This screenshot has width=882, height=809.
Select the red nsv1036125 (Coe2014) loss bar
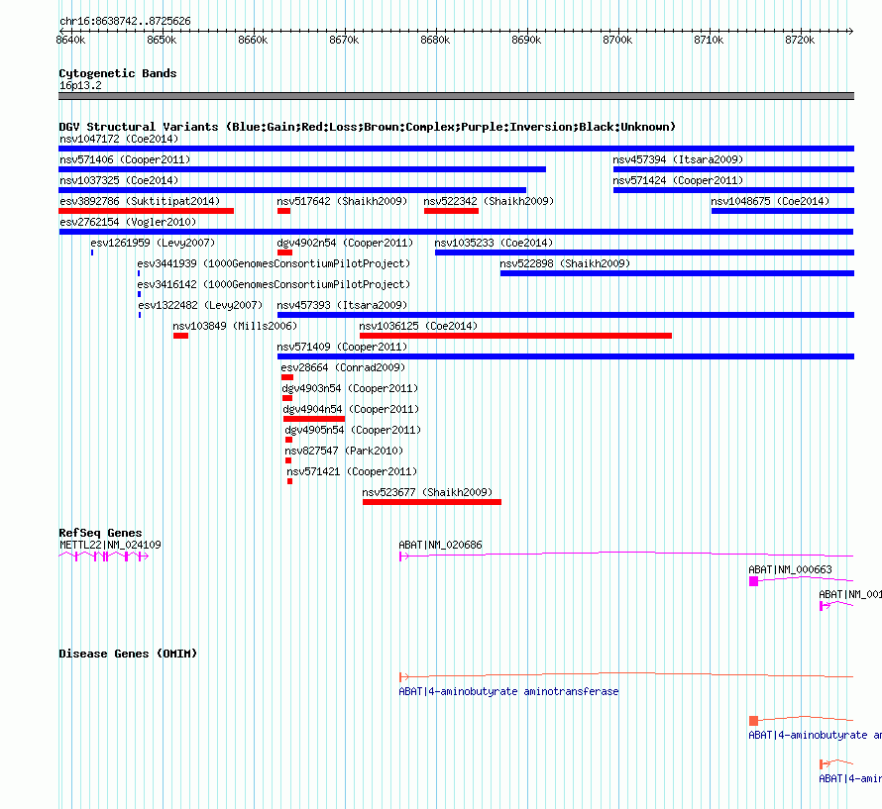coord(515,336)
